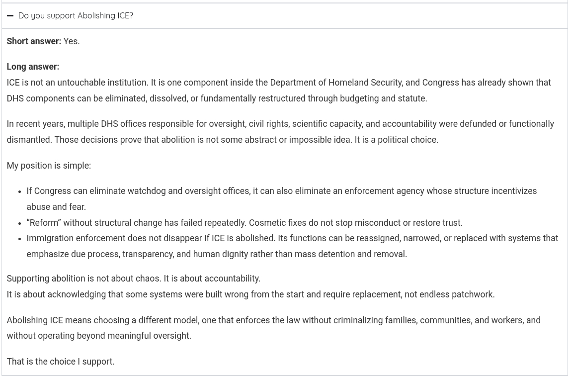Click the bullet dot before "Reform" item
Image resolution: width=569 pixels, height=376 pixels.
(x=20, y=223)
